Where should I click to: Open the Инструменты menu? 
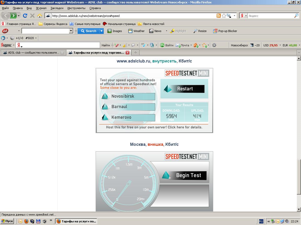(76, 8)
